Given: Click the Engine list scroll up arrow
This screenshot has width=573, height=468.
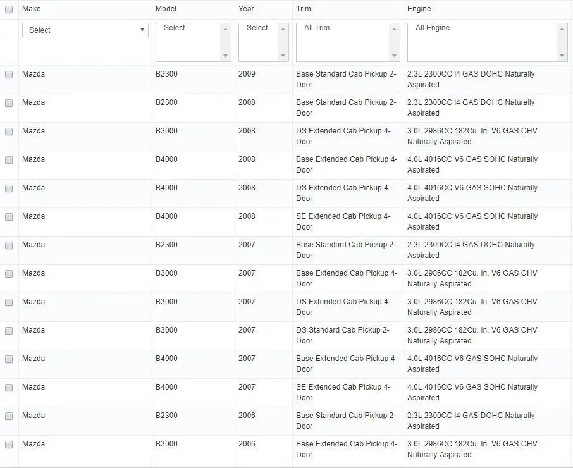Looking at the screenshot, I should 562,29.
